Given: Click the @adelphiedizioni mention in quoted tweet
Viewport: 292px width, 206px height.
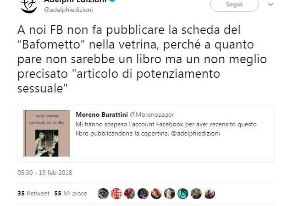Looking at the screenshot, I should tap(195, 134).
